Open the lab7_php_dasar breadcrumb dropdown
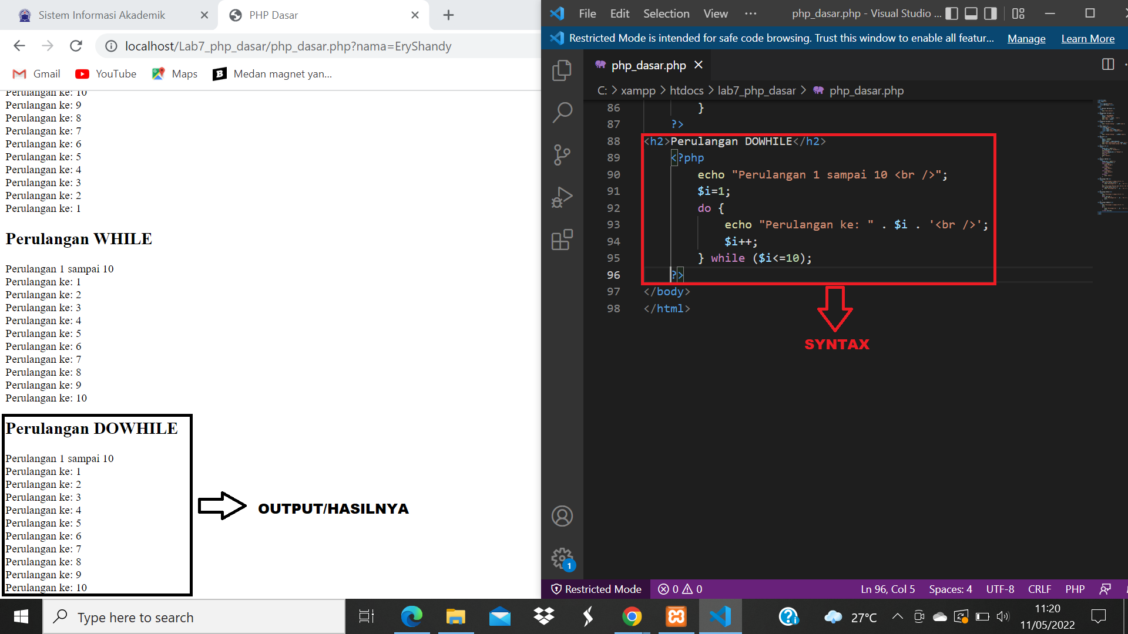This screenshot has width=1128, height=634. click(757, 90)
